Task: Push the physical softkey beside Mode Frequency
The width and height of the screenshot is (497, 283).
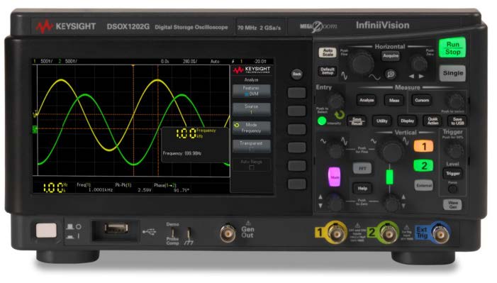Action: point(296,129)
